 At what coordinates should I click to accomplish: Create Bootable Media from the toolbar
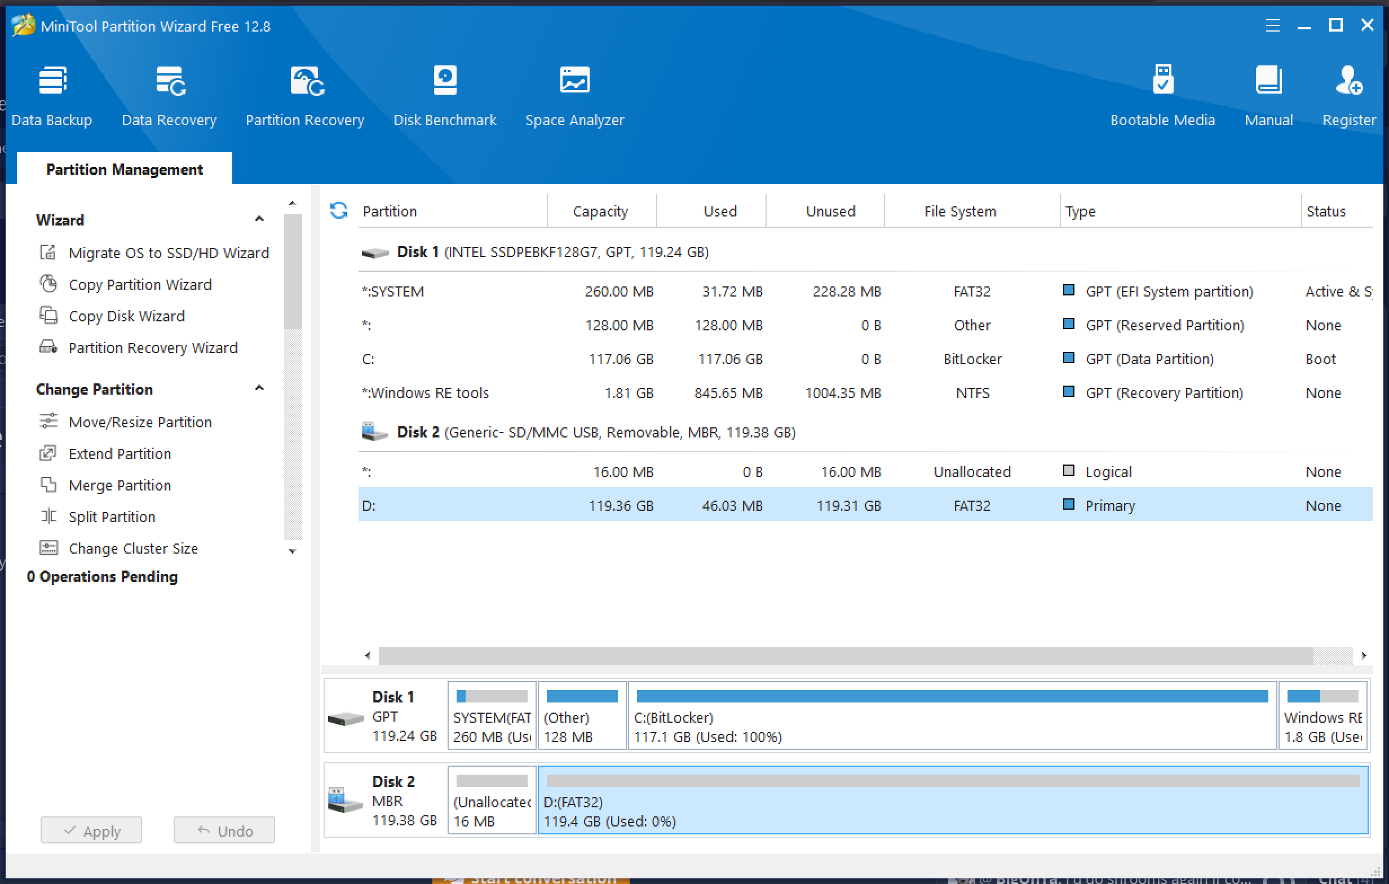(x=1162, y=96)
